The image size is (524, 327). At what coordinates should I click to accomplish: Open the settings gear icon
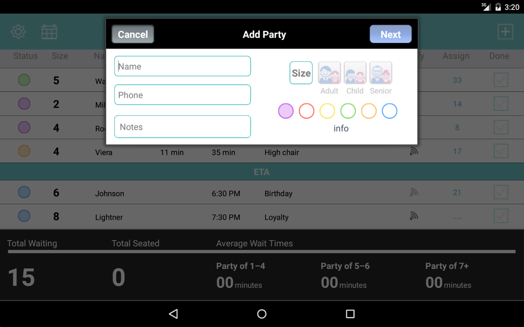tap(18, 31)
